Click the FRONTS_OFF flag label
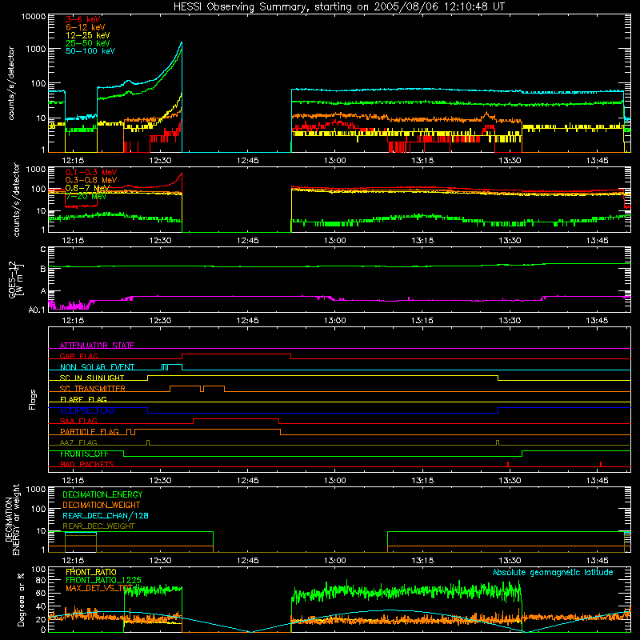The width and height of the screenshot is (640, 640). coord(84,454)
